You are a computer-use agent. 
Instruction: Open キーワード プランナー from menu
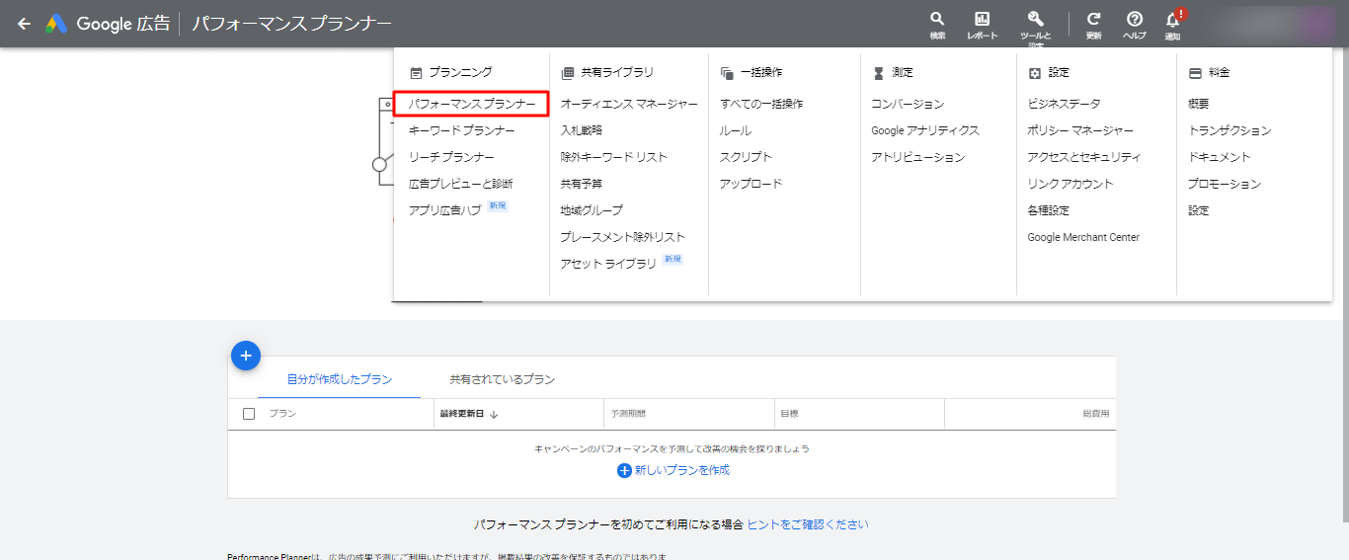[462, 130]
